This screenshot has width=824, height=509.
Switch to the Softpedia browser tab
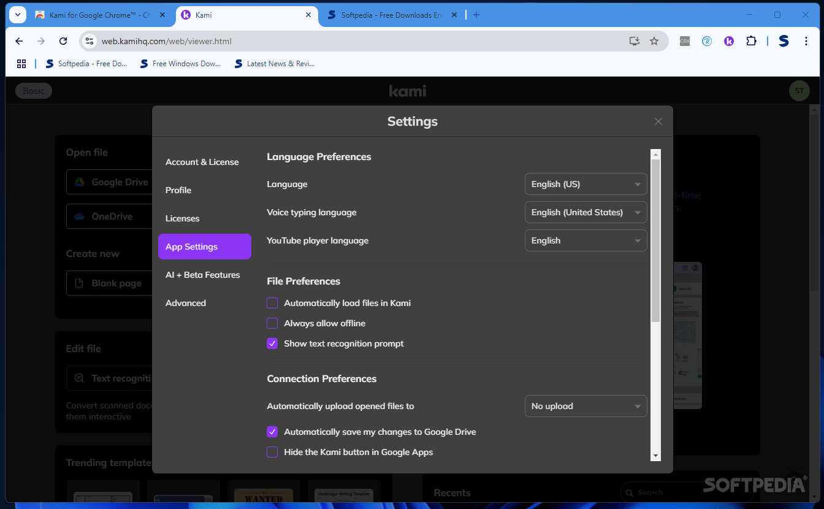(392, 15)
